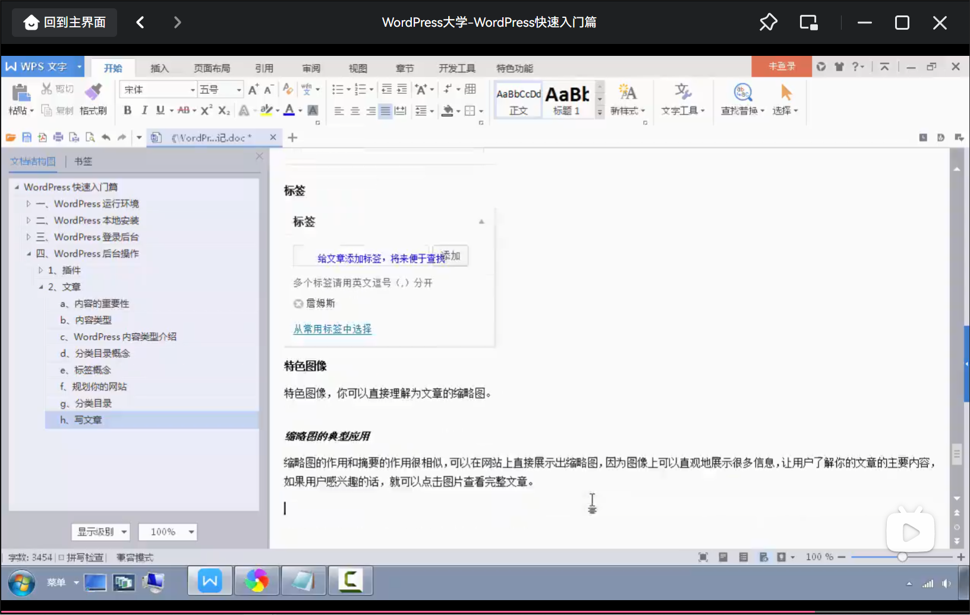Toggle italic formatting
Viewport: 970px width, 615px height.
coord(144,111)
